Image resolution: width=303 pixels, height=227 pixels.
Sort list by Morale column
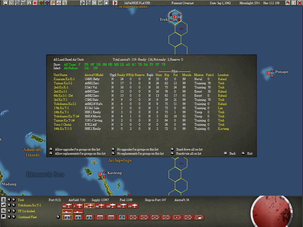tap(187, 75)
